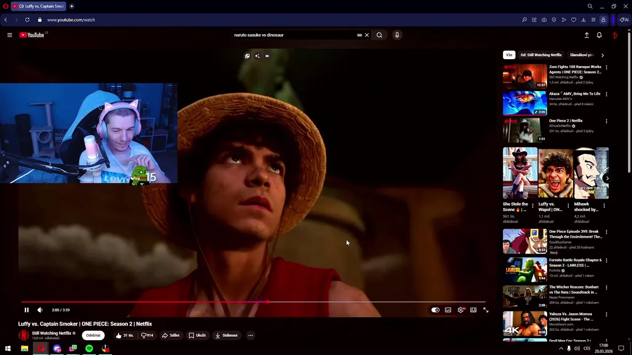Open a new browser tab with plus
The width and height of the screenshot is (632, 355).
coord(72,6)
